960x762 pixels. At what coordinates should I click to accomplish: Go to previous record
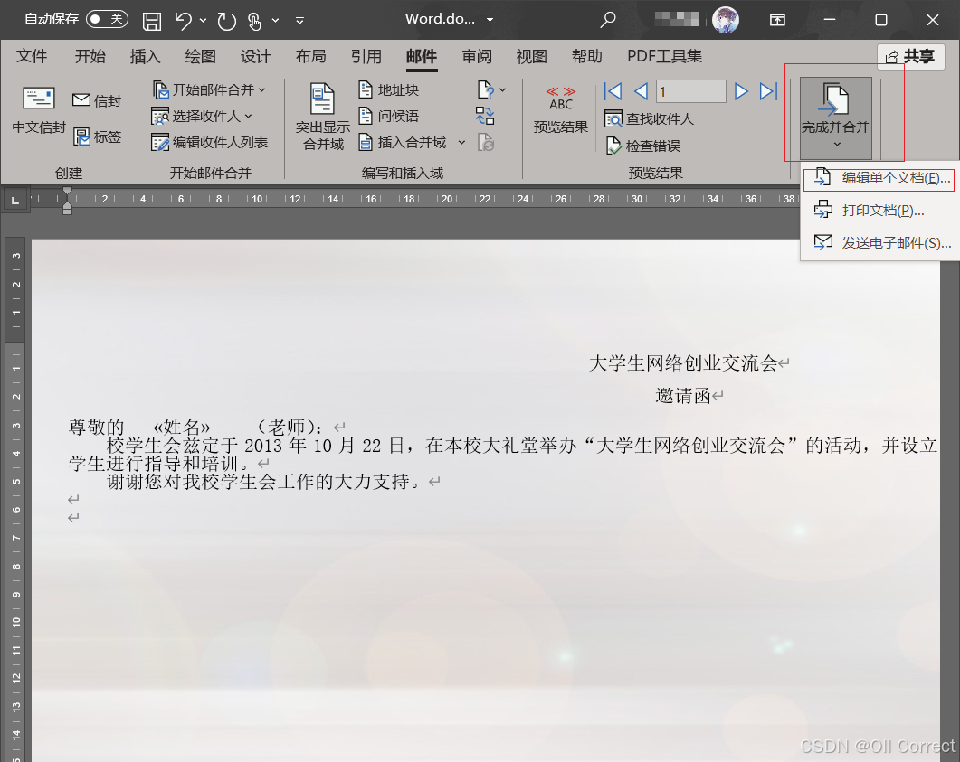[x=641, y=91]
